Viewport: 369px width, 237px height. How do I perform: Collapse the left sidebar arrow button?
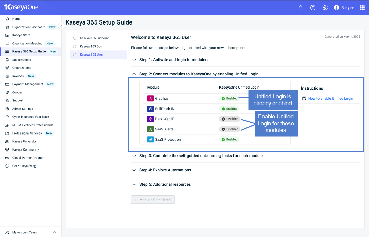pyautogui.click(x=61, y=26)
